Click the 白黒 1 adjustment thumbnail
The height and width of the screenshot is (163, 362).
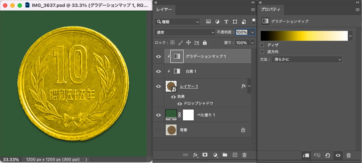177,71
